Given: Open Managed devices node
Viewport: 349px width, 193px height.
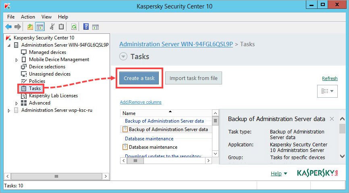Looking at the screenshot, I should coord(48,52).
